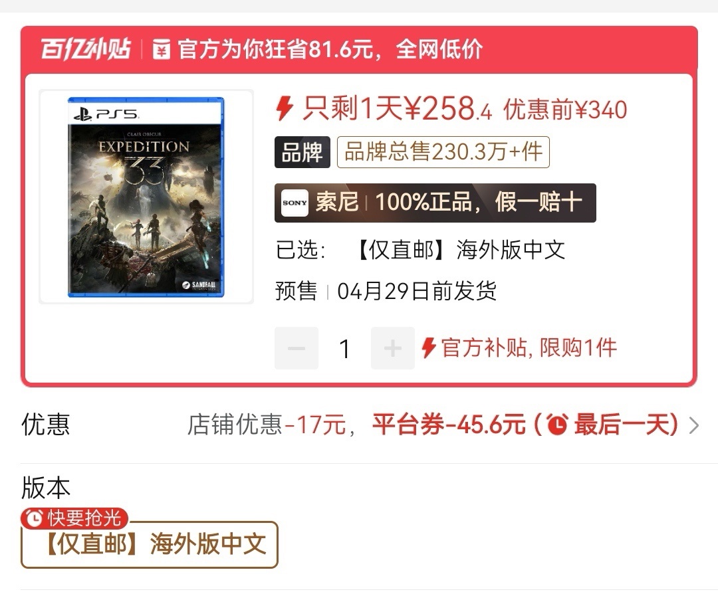Select the 【仅直邮】海外版中文 version option
The width and height of the screenshot is (718, 598).
[150, 544]
